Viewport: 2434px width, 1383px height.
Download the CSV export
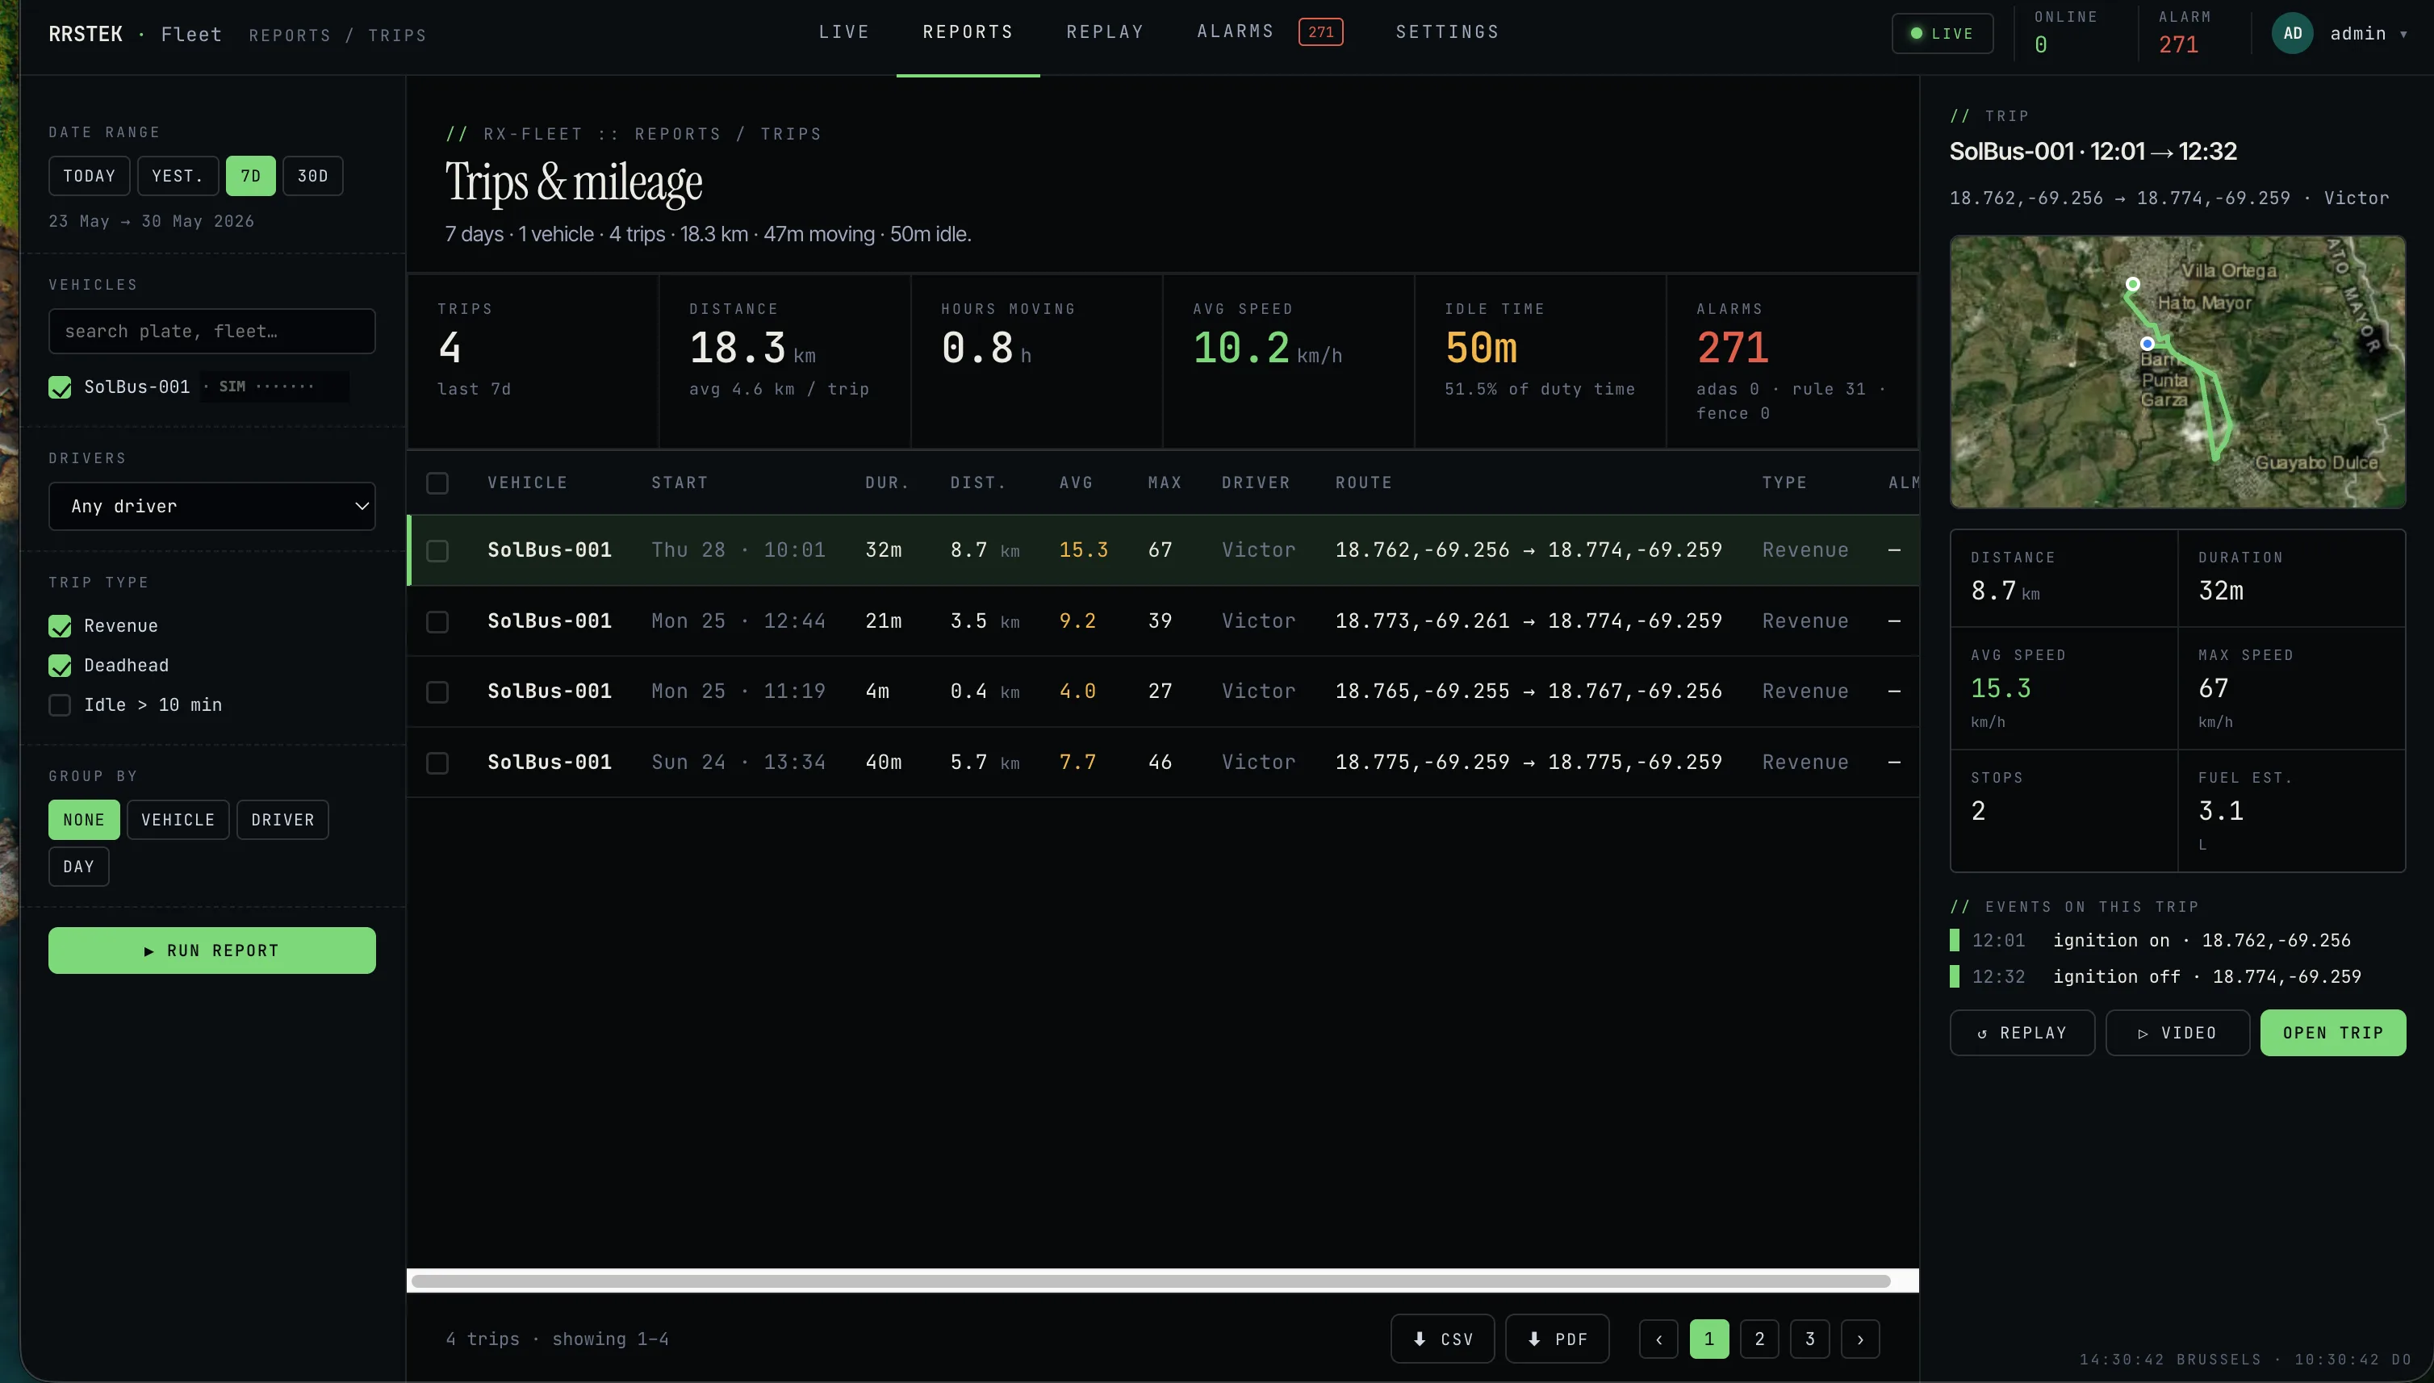point(1442,1339)
